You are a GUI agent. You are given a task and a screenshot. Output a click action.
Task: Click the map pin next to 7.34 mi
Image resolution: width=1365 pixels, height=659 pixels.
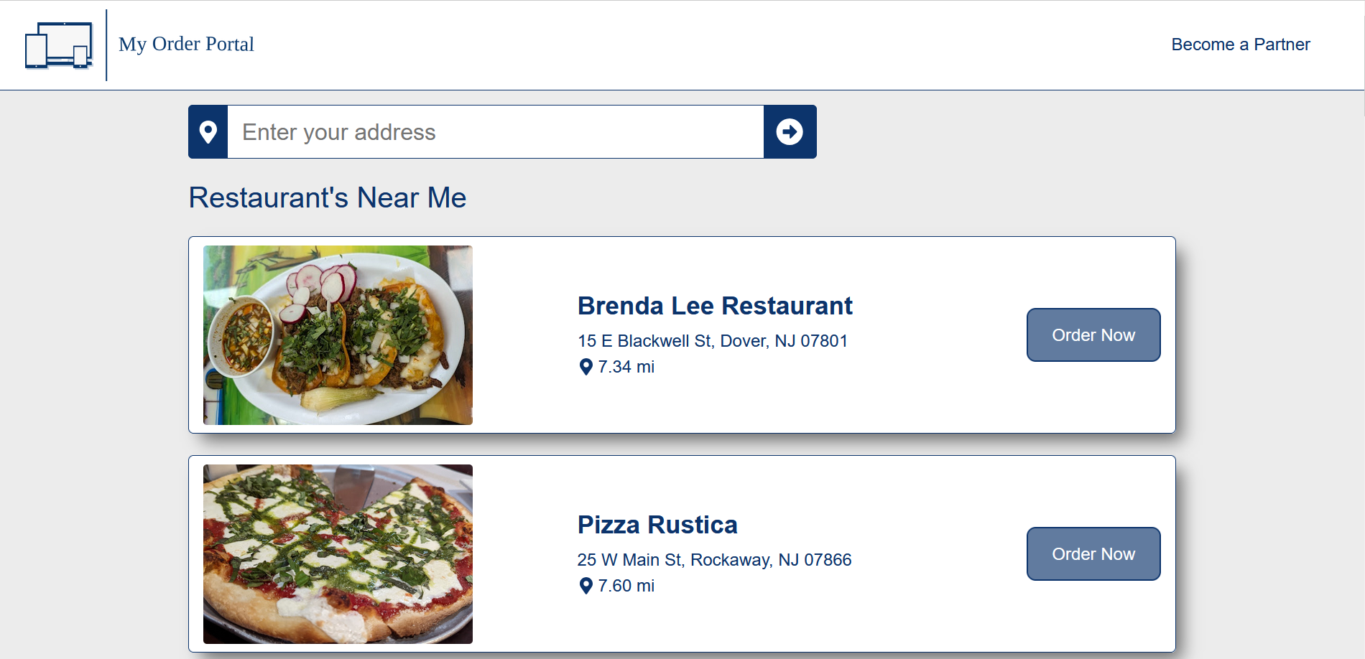[x=586, y=367]
